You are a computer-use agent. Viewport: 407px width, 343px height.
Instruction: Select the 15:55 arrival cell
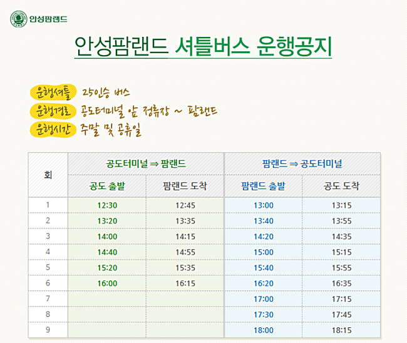click(341, 267)
